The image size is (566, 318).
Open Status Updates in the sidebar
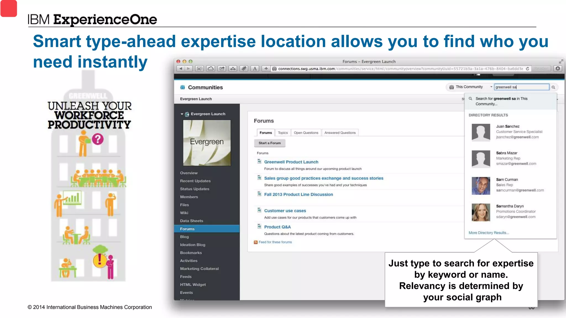pos(195,189)
